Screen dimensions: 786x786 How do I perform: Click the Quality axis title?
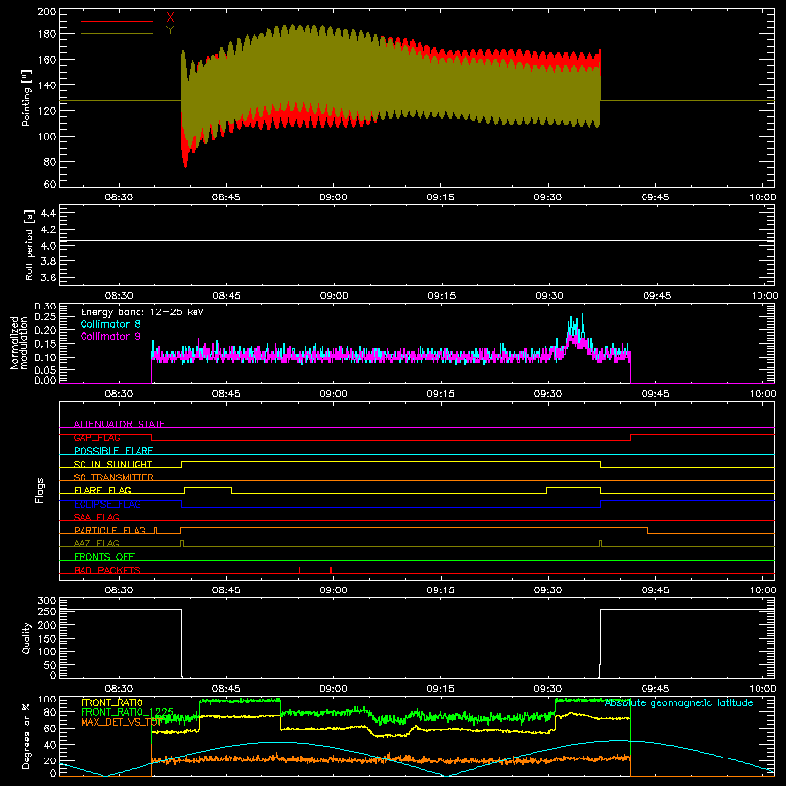(27, 638)
